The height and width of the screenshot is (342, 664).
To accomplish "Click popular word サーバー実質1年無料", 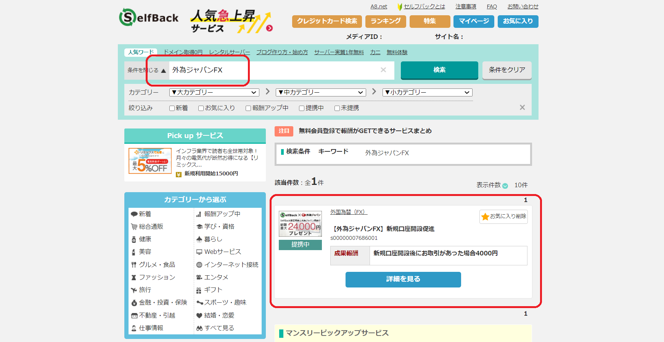I will pyautogui.click(x=339, y=52).
